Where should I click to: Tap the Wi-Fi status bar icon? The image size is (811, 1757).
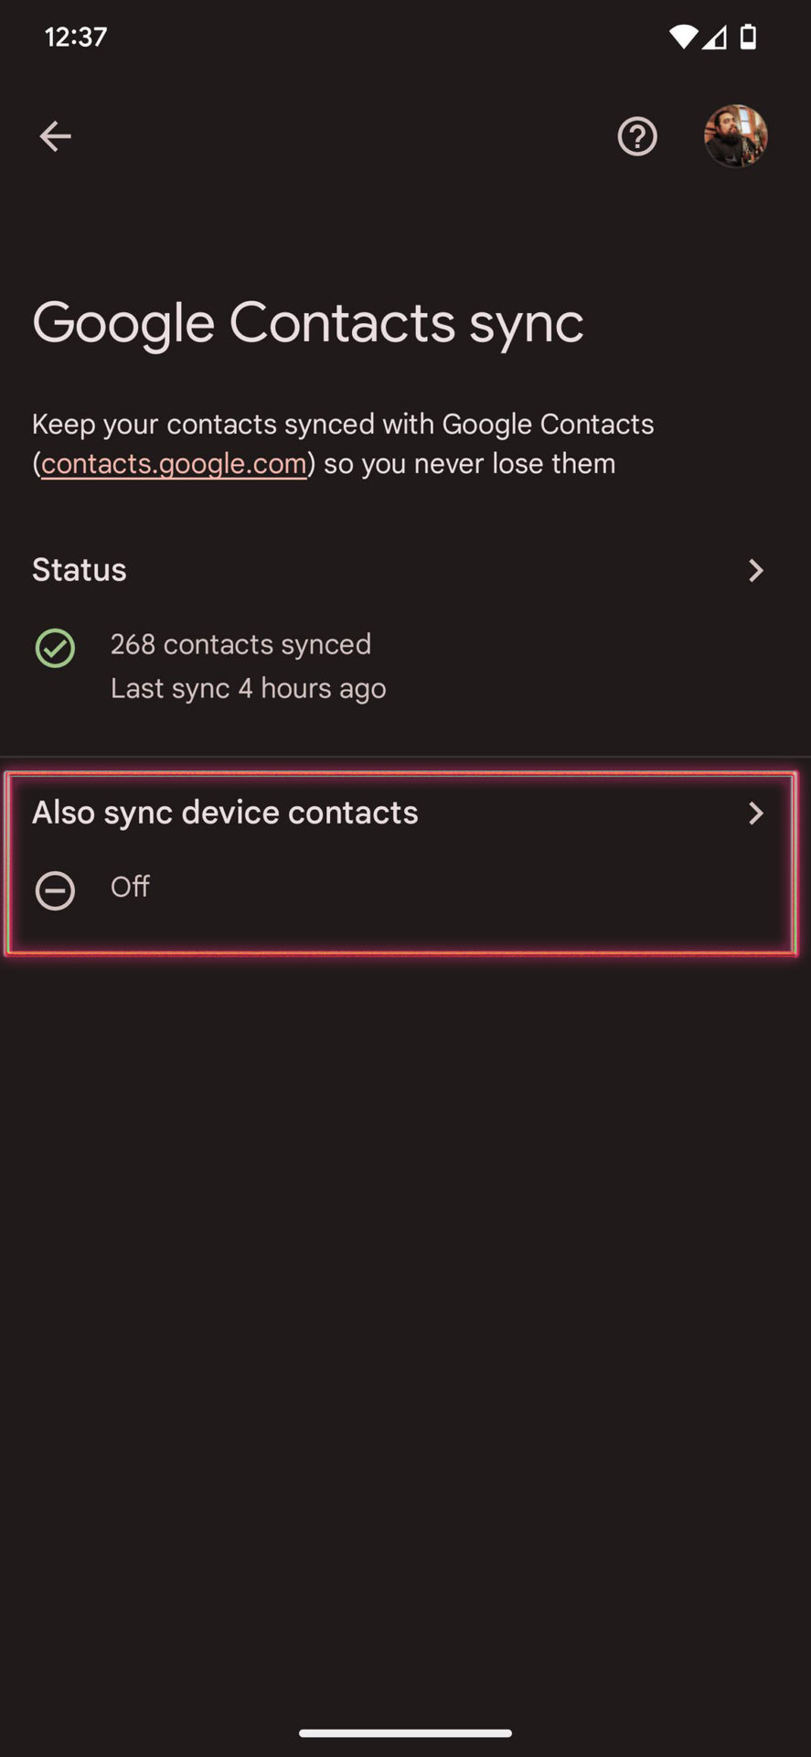pos(682,37)
